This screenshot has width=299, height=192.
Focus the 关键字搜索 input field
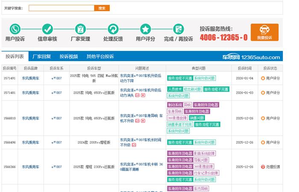[x=61, y=8]
